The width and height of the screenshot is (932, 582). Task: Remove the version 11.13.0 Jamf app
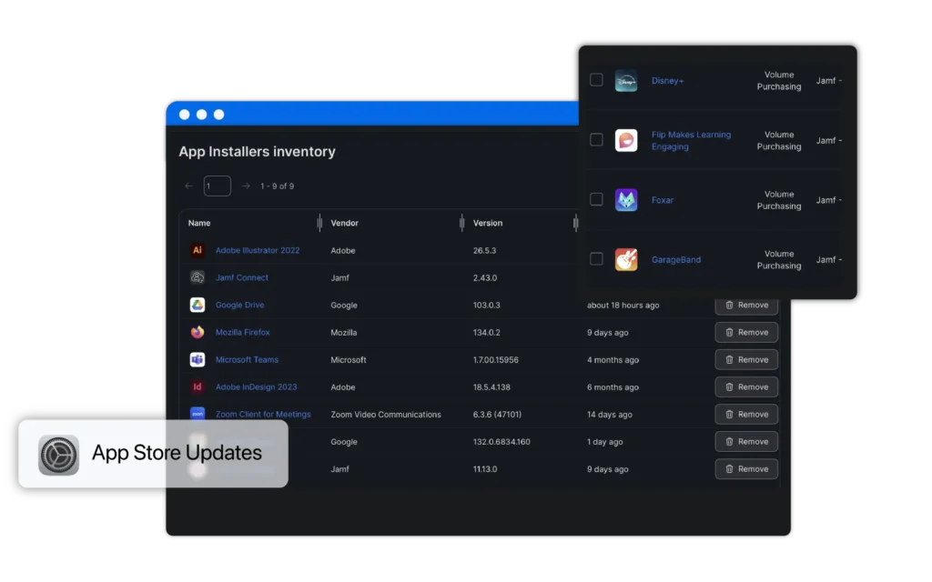point(746,469)
